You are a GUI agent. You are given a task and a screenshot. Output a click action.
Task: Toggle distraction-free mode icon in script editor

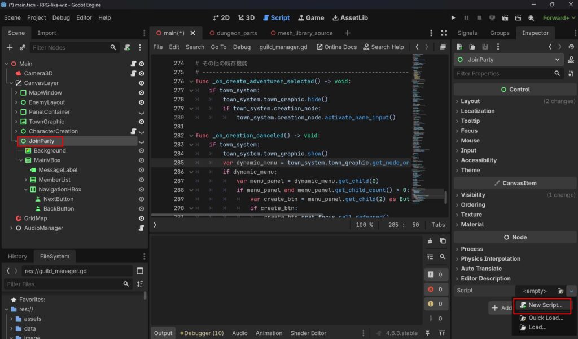[444, 33]
